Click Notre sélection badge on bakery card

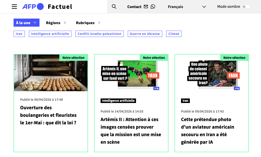(73, 58)
